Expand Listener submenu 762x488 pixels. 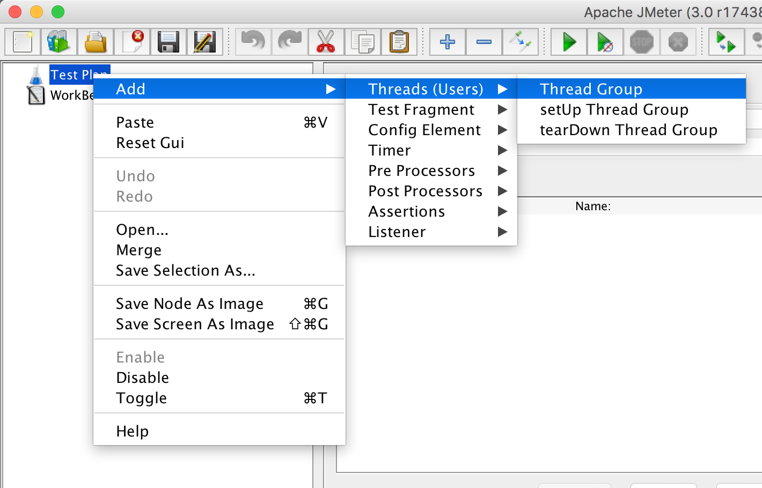tap(431, 232)
